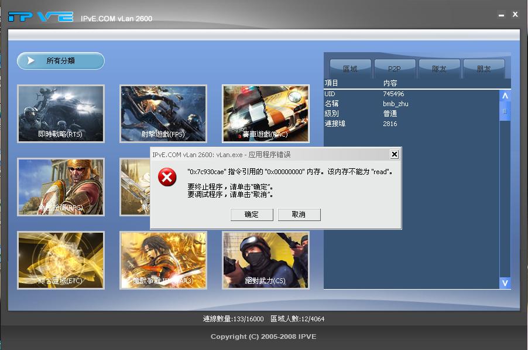Select the 名稱 value bmb_zhu
The height and width of the screenshot is (350, 528).
pos(395,104)
